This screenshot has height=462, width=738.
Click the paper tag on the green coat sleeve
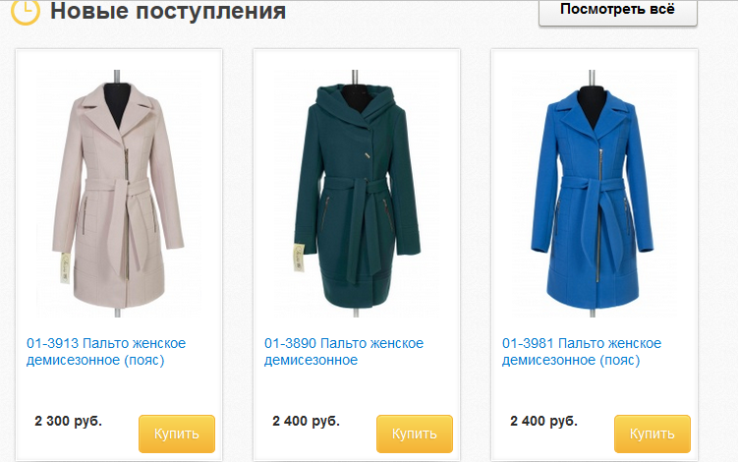299,258
